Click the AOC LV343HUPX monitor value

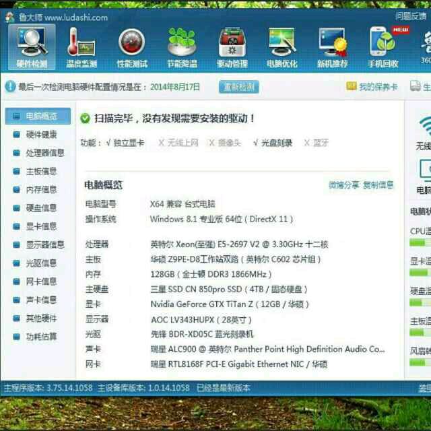pos(201,320)
